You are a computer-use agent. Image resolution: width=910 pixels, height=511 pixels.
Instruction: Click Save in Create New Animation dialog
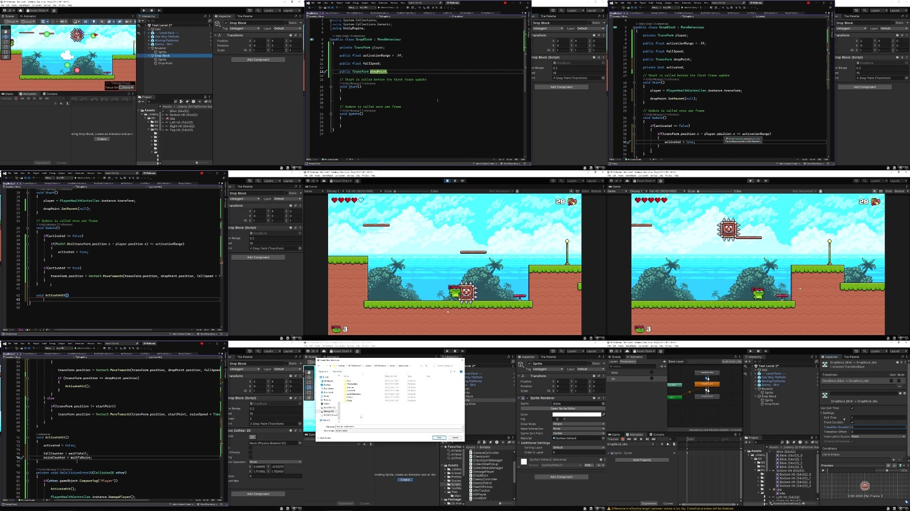click(439, 438)
